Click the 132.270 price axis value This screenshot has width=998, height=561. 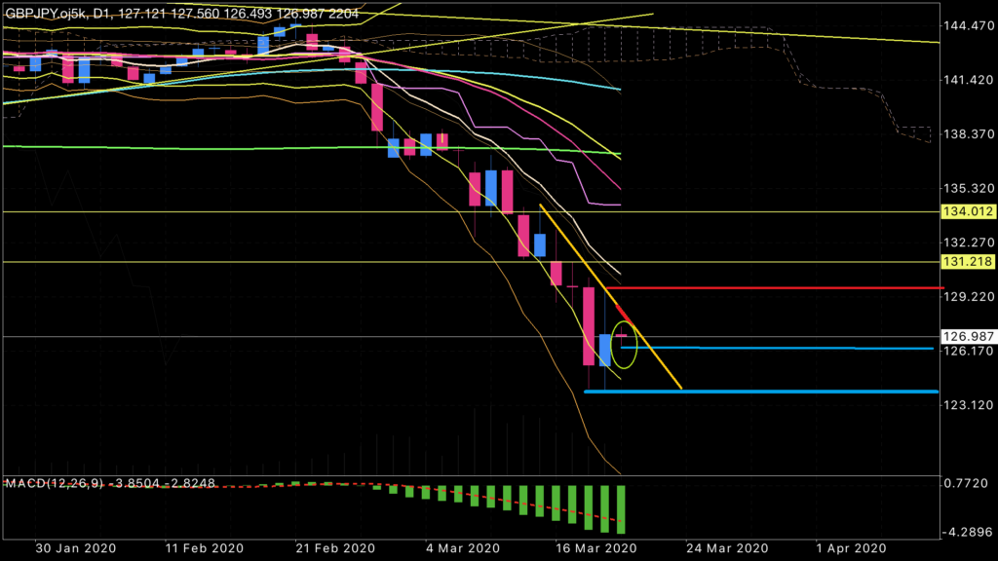coord(968,243)
